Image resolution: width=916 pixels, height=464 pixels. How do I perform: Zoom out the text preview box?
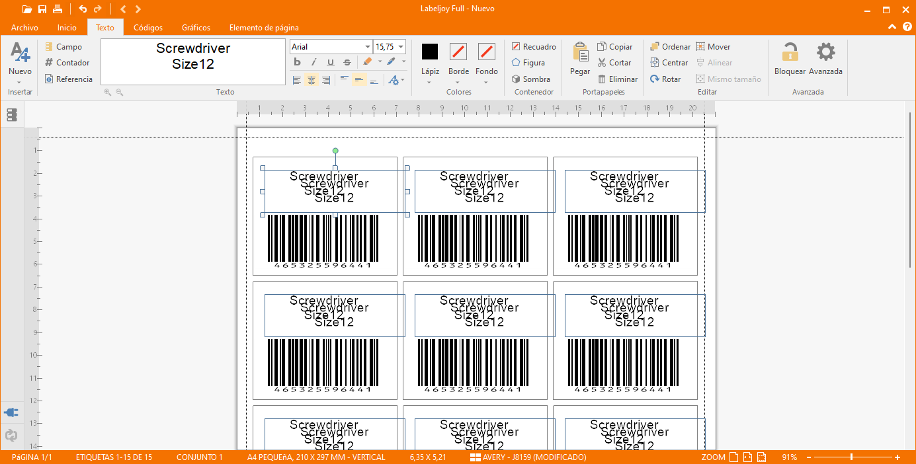pyautogui.click(x=120, y=93)
